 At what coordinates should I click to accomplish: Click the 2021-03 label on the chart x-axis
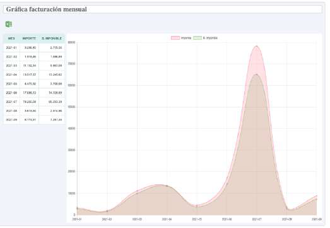click(x=137, y=219)
